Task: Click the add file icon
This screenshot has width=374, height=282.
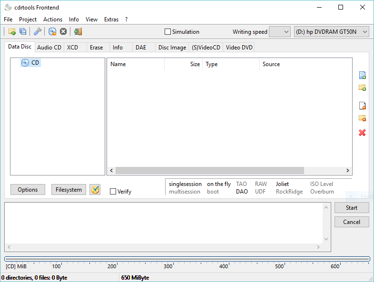Action: tap(362, 75)
